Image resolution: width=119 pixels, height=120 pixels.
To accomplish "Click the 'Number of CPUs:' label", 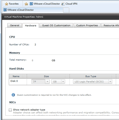I will coord(19,45).
